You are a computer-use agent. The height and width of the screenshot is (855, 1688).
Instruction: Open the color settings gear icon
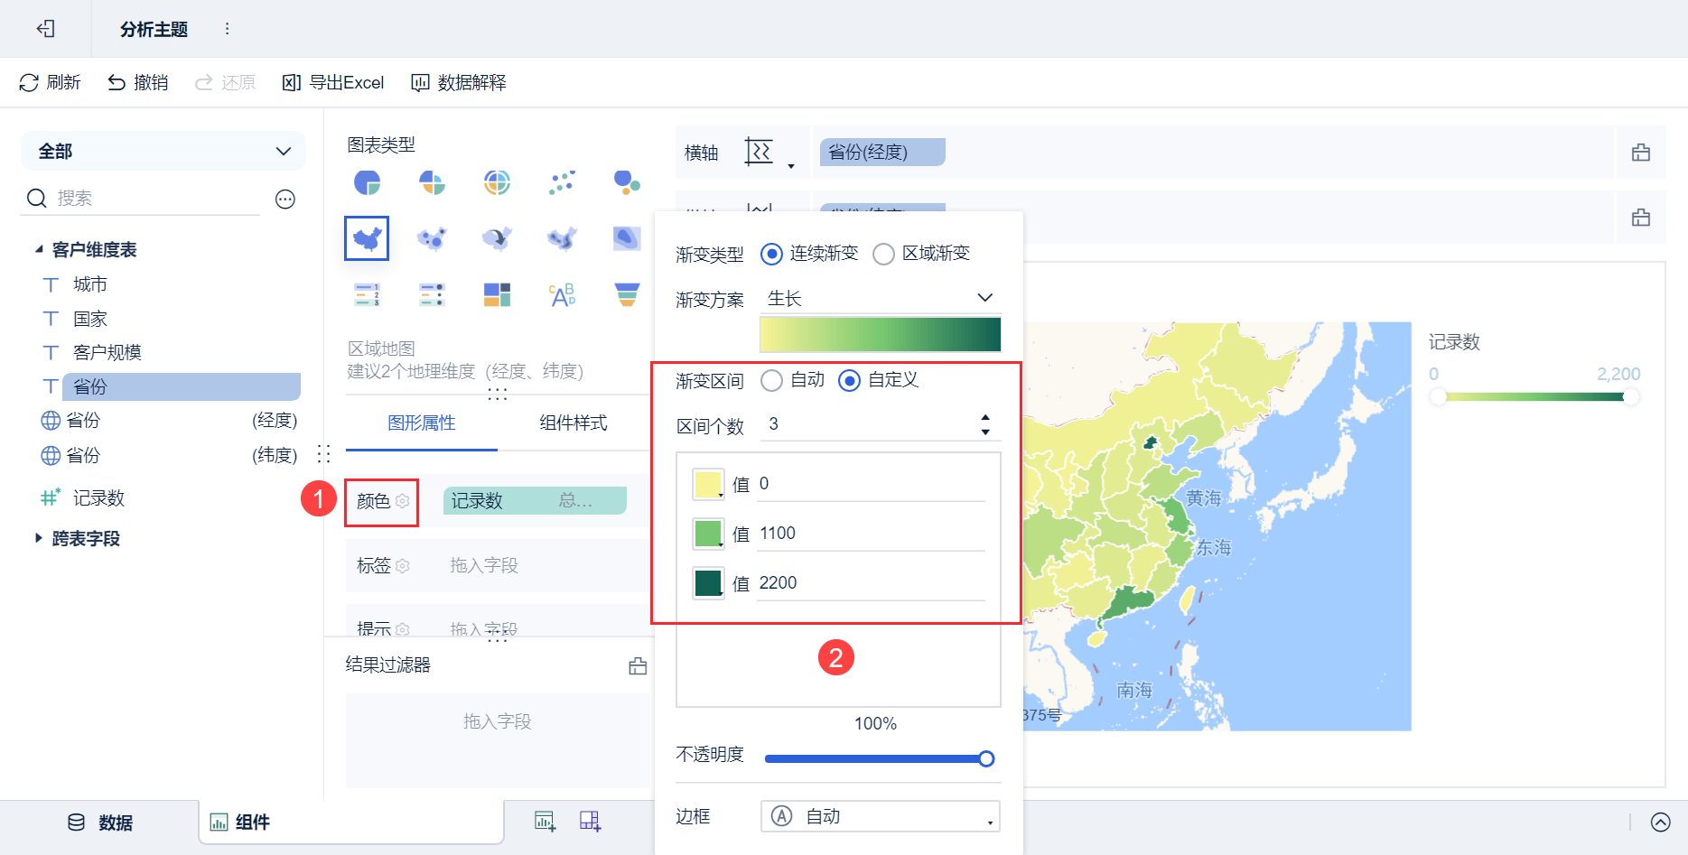403,501
